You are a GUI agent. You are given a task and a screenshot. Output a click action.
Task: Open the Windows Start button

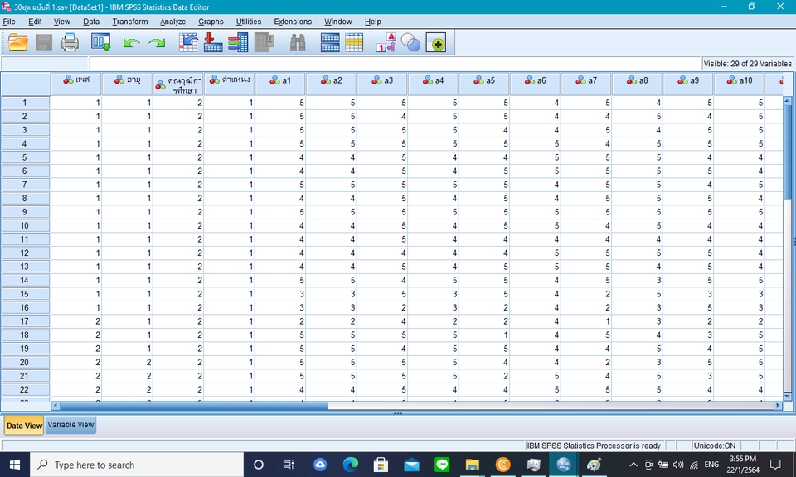(x=15, y=465)
